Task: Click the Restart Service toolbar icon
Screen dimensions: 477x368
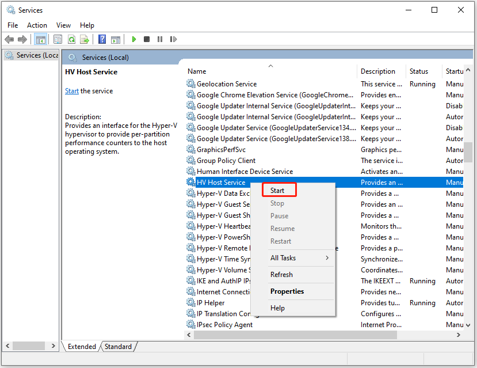Action: point(173,39)
